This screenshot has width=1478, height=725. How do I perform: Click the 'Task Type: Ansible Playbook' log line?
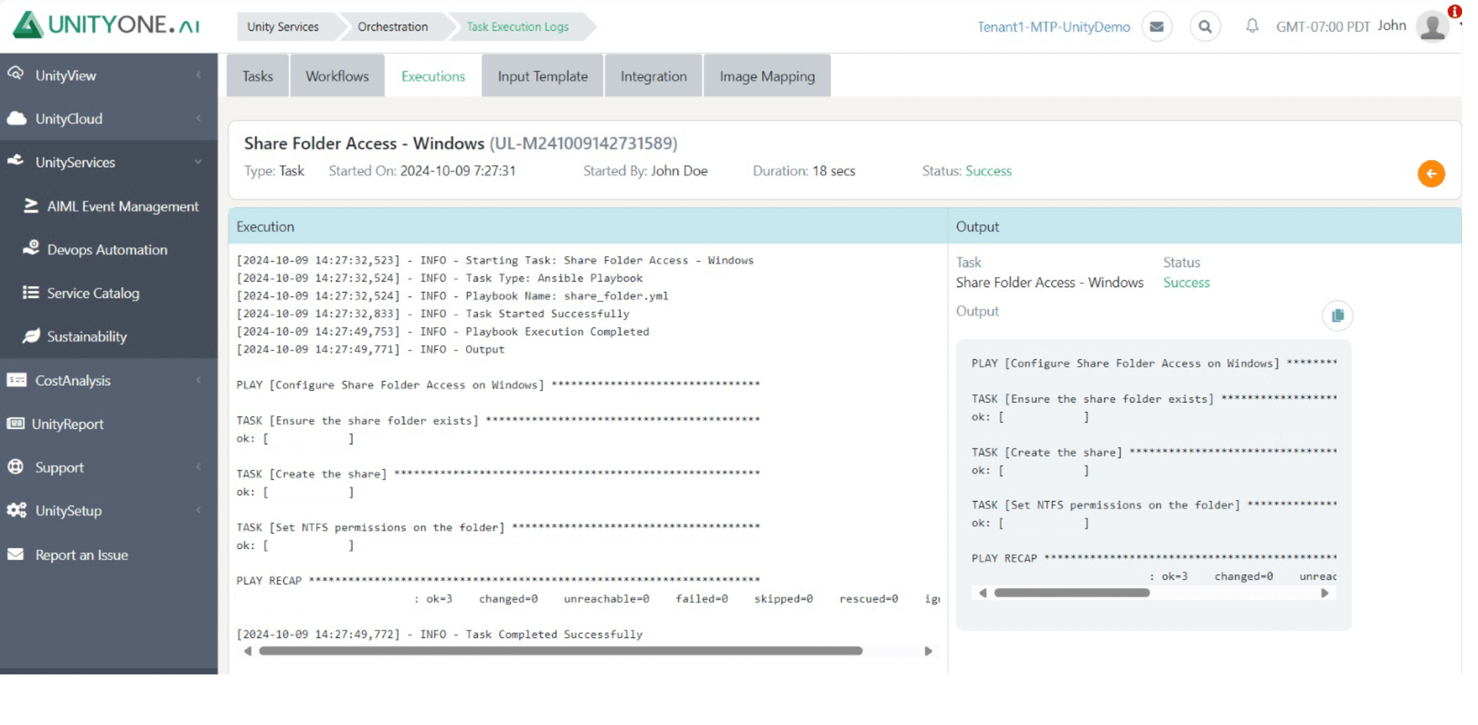[439, 278]
